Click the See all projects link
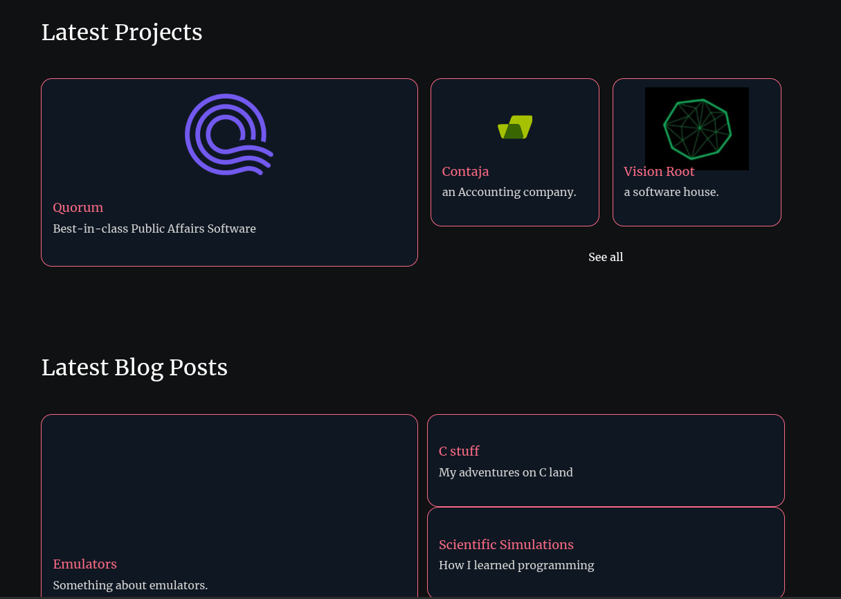841x599 pixels. (606, 258)
